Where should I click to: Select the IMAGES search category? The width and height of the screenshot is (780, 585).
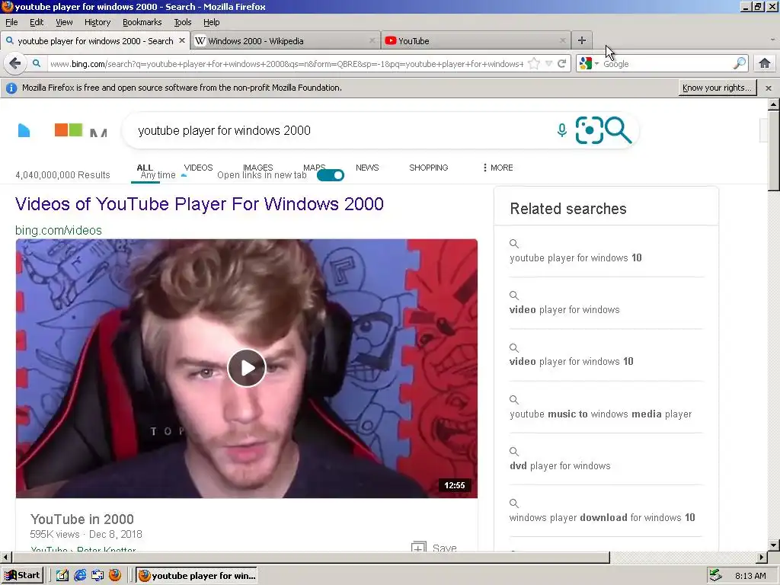[x=257, y=168]
